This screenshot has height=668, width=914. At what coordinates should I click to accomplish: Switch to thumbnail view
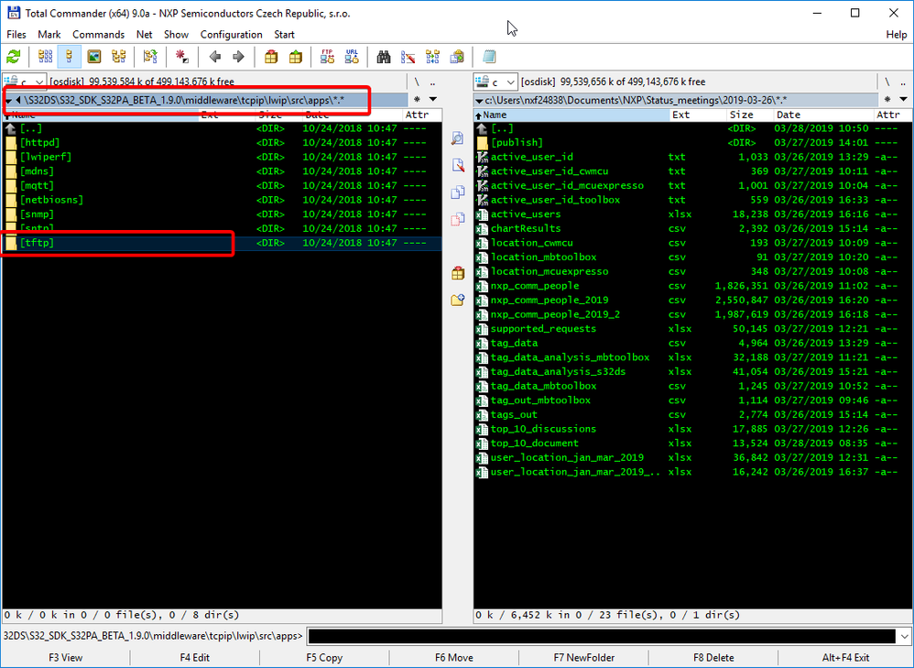[93, 57]
